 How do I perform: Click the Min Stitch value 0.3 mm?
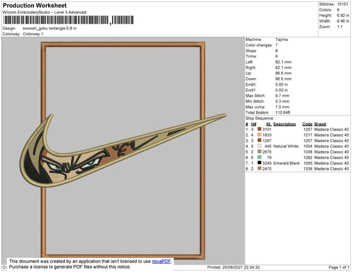point(282,101)
